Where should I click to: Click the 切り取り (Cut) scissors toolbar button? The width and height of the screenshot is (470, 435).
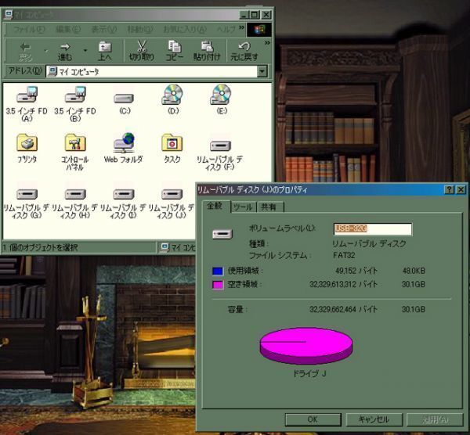click(141, 50)
